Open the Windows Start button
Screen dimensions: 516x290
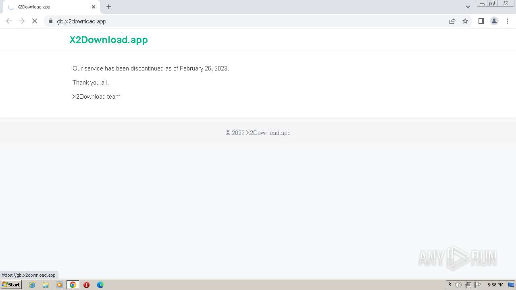point(11,285)
